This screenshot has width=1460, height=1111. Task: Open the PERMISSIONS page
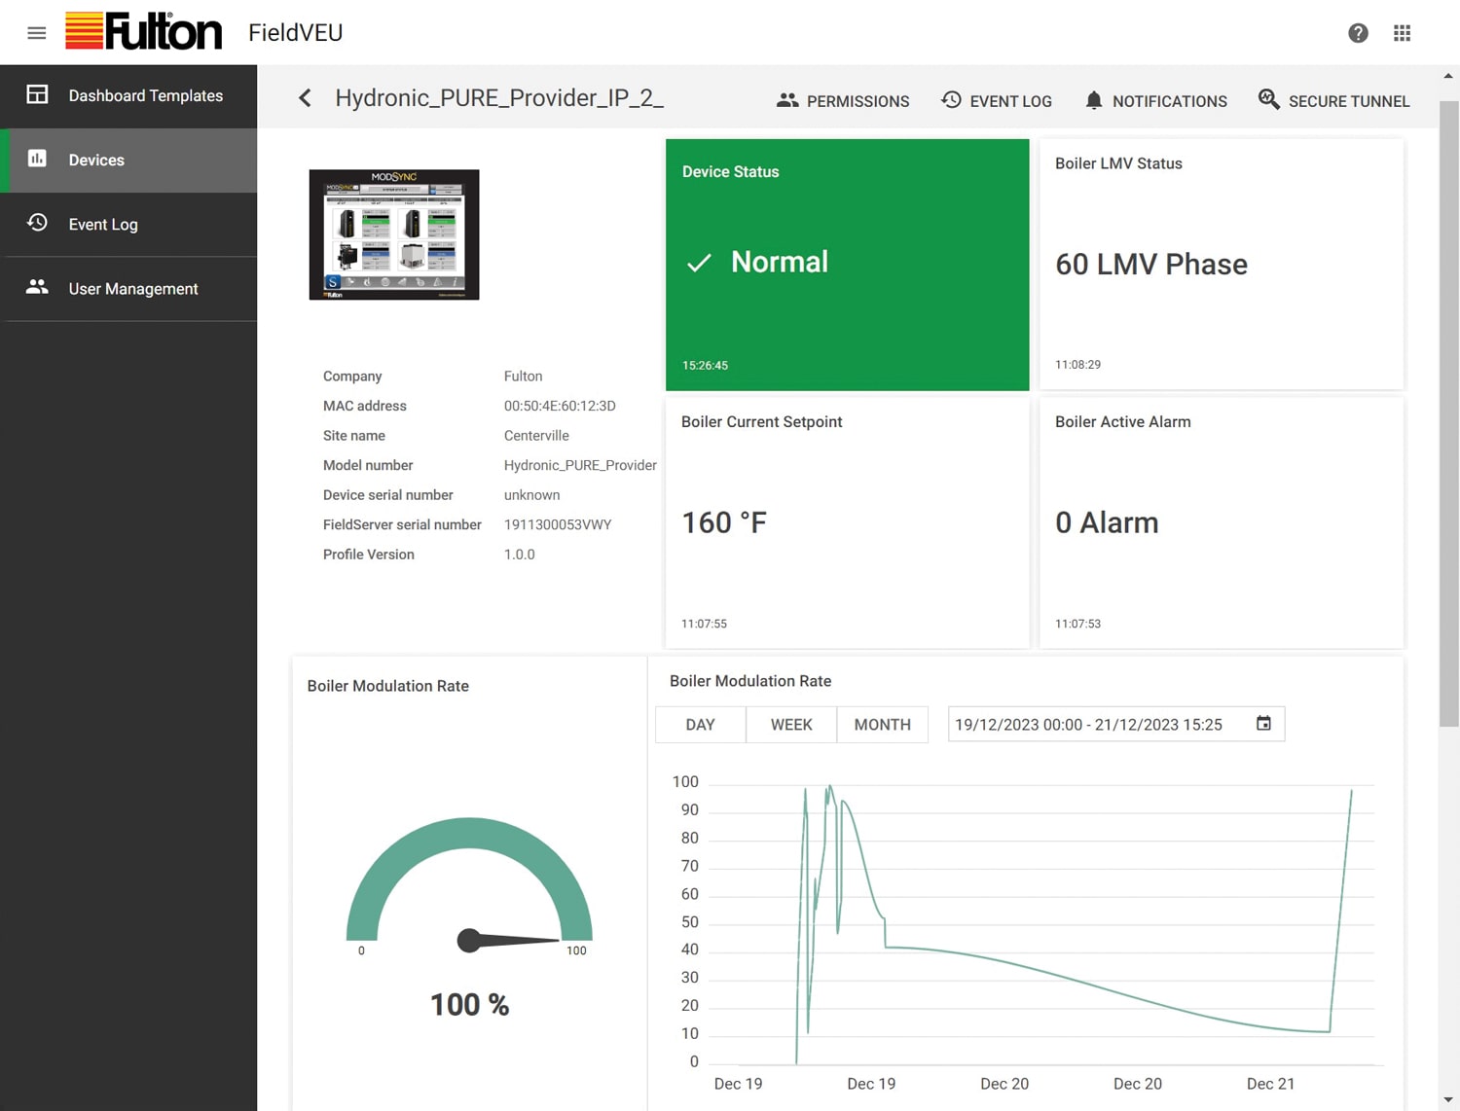[x=843, y=100]
